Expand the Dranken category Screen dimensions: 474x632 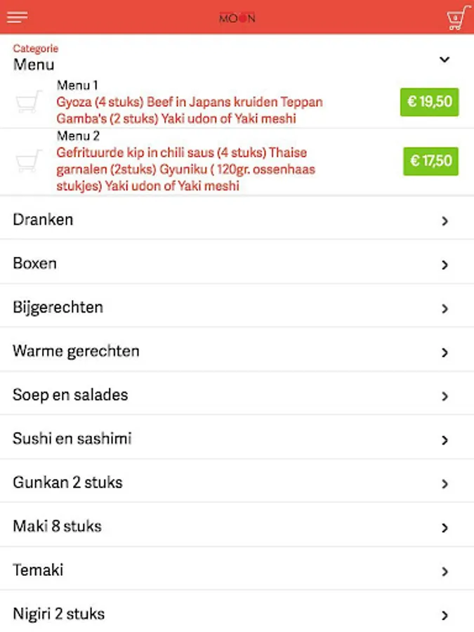click(237, 220)
